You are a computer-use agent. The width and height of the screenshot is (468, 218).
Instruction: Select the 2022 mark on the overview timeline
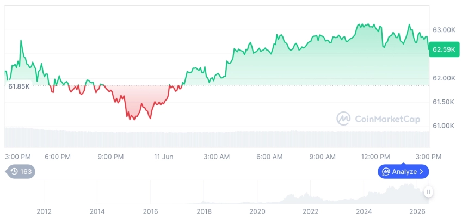coord(310,211)
